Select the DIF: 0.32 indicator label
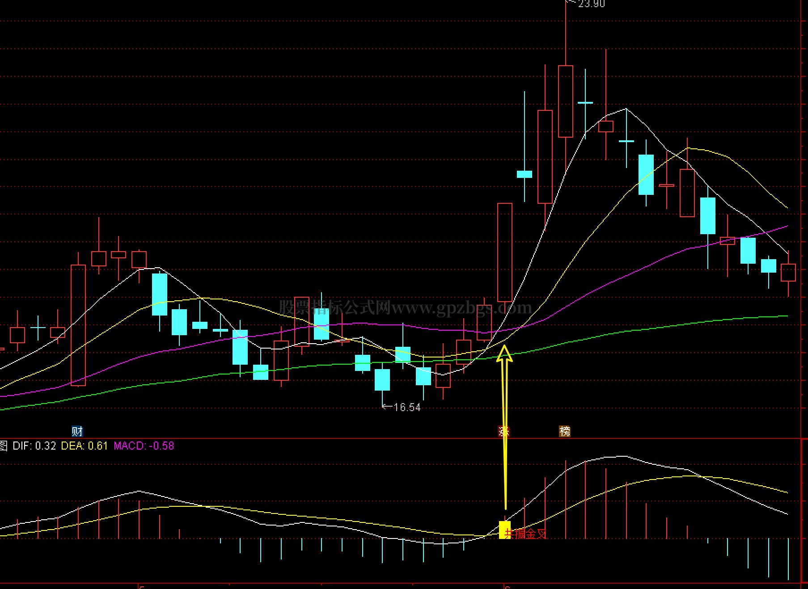This screenshot has width=808, height=589. click(x=34, y=446)
